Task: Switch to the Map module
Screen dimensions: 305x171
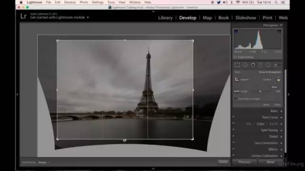Action: pyautogui.click(x=207, y=18)
